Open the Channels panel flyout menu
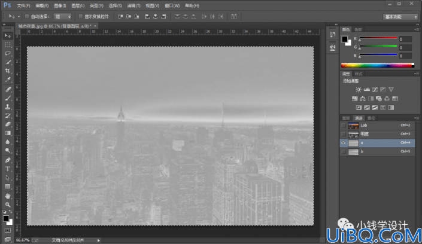422x244 pixels. point(417,118)
